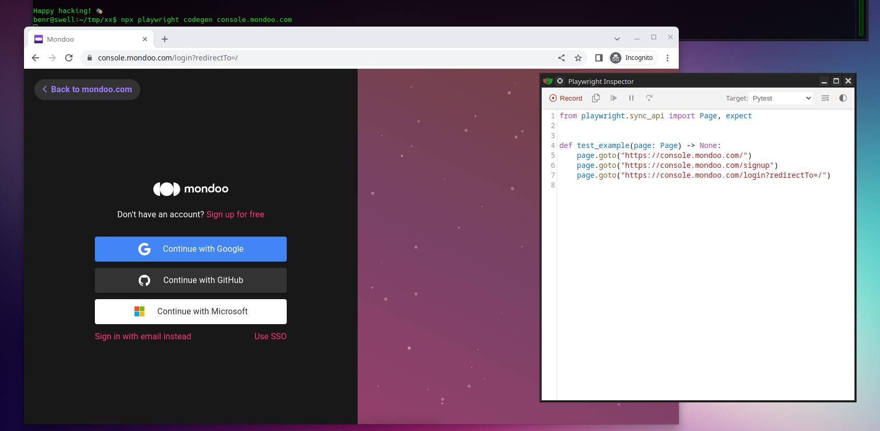Click the Incognito profile indicator

pyautogui.click(x=633, y=58)
